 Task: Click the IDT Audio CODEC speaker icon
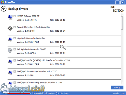(10, 50)
